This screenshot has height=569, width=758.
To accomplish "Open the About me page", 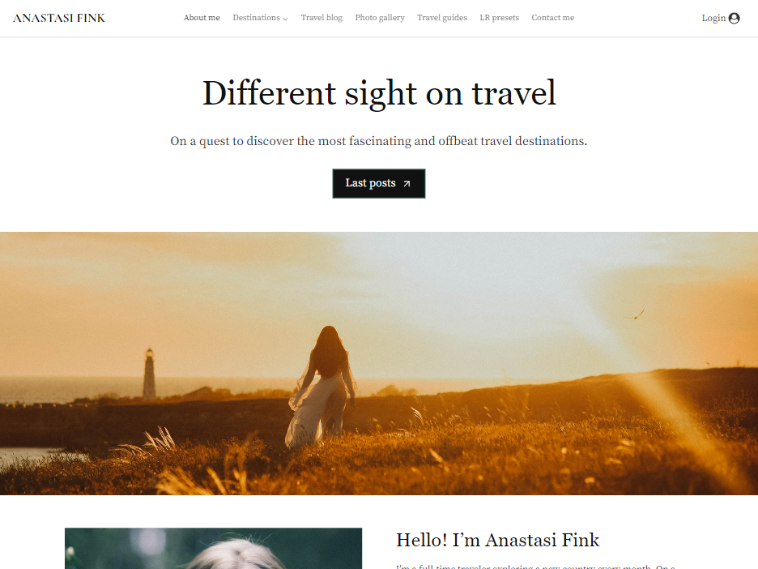I will [202, 18].
